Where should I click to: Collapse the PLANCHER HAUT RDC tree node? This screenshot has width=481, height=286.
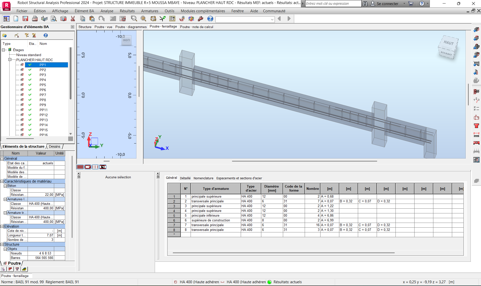pos(10,60)
